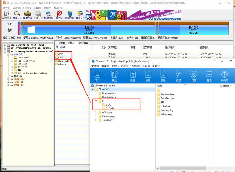Expand HD1:ST2000DM008 disk node
The image size is (235, 172).
click(4, 49)
